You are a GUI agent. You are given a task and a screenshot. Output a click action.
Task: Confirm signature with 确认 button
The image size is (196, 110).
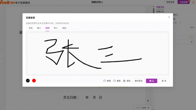152,81
